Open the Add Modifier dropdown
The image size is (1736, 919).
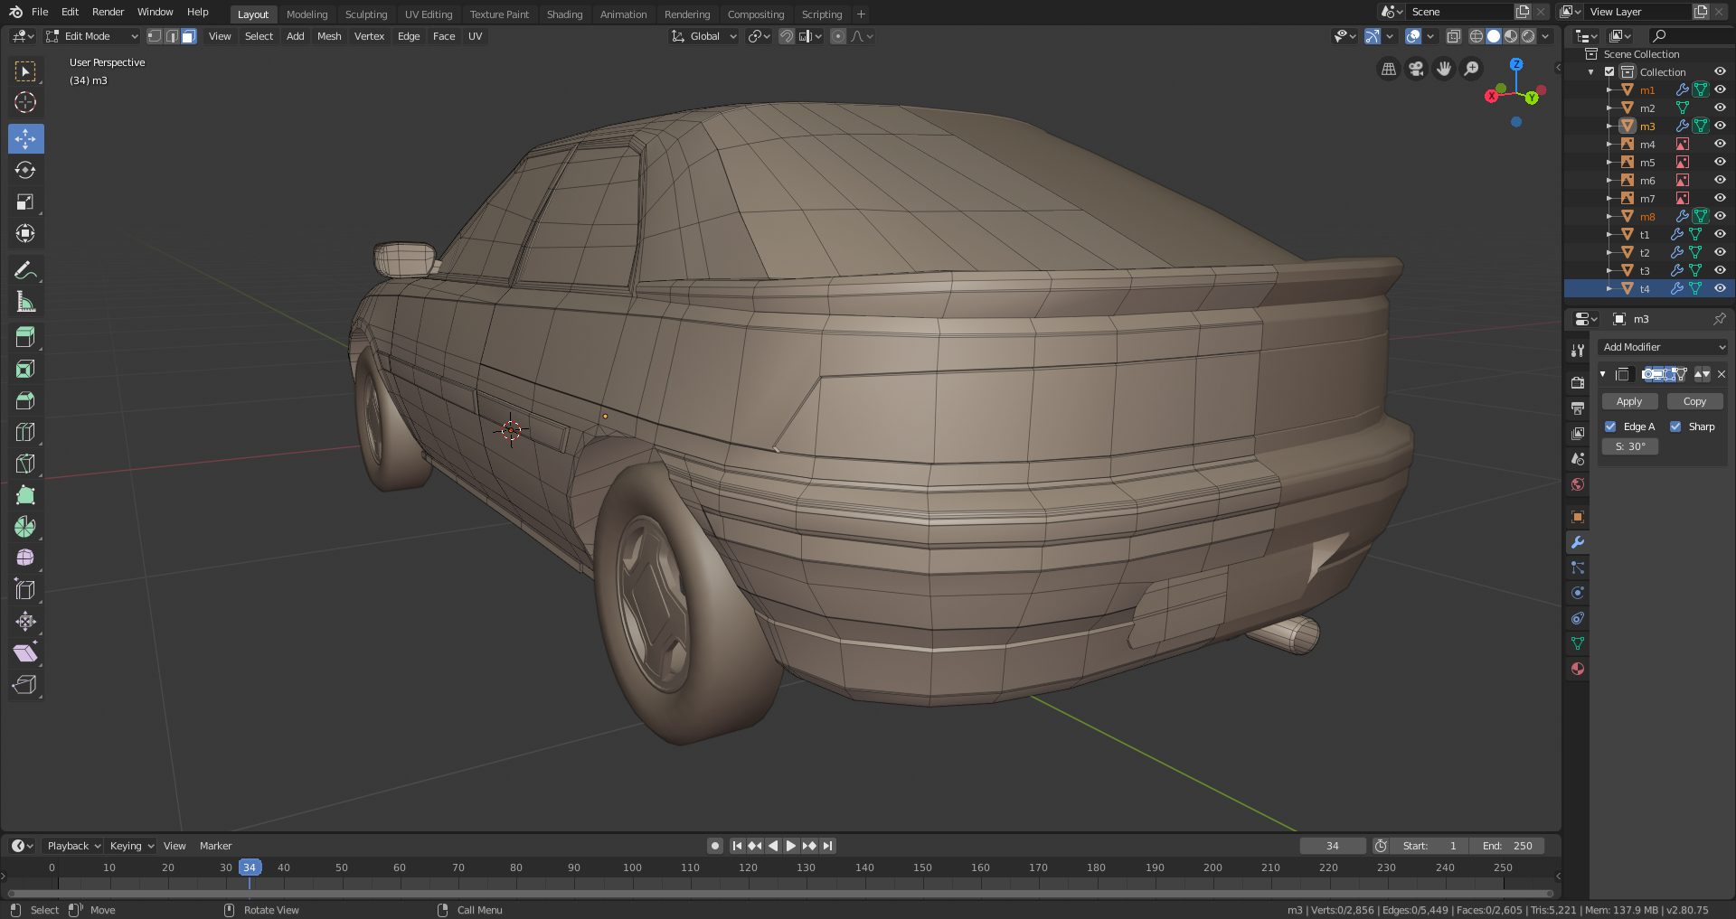tap(1664, 347)
